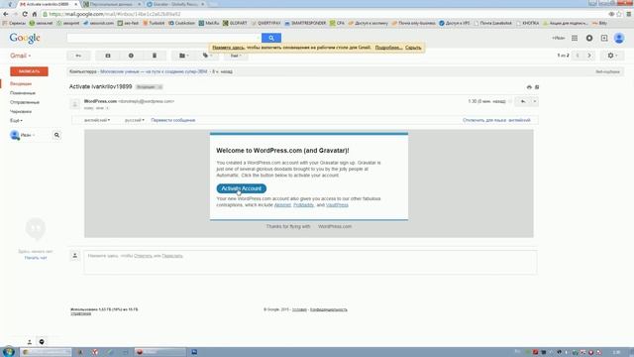Delete email with the trash icon
The width and height of the screenshot is (634, 357).
155,56
